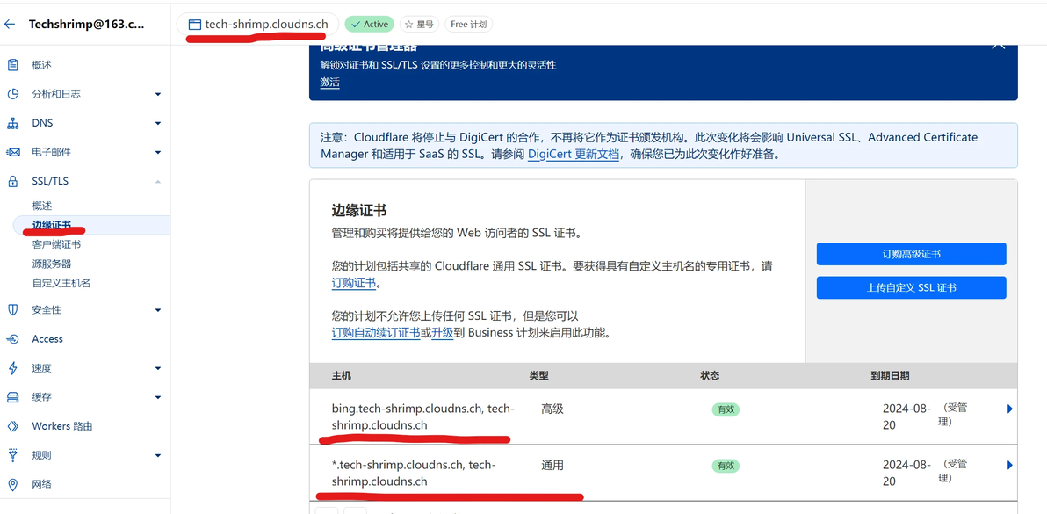Expand the 安全性 menu arrow
Viewport: 1047px width, 514px height.
(158, 310)
